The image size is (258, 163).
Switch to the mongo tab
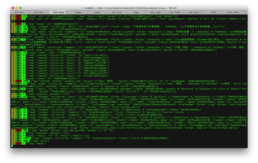click(x=78, y=12)
